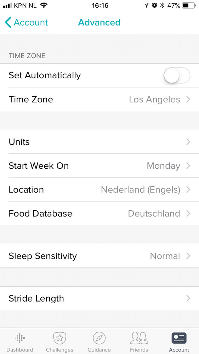
Task: Select the Account card icon in tab bar
Action: [179, 338]
